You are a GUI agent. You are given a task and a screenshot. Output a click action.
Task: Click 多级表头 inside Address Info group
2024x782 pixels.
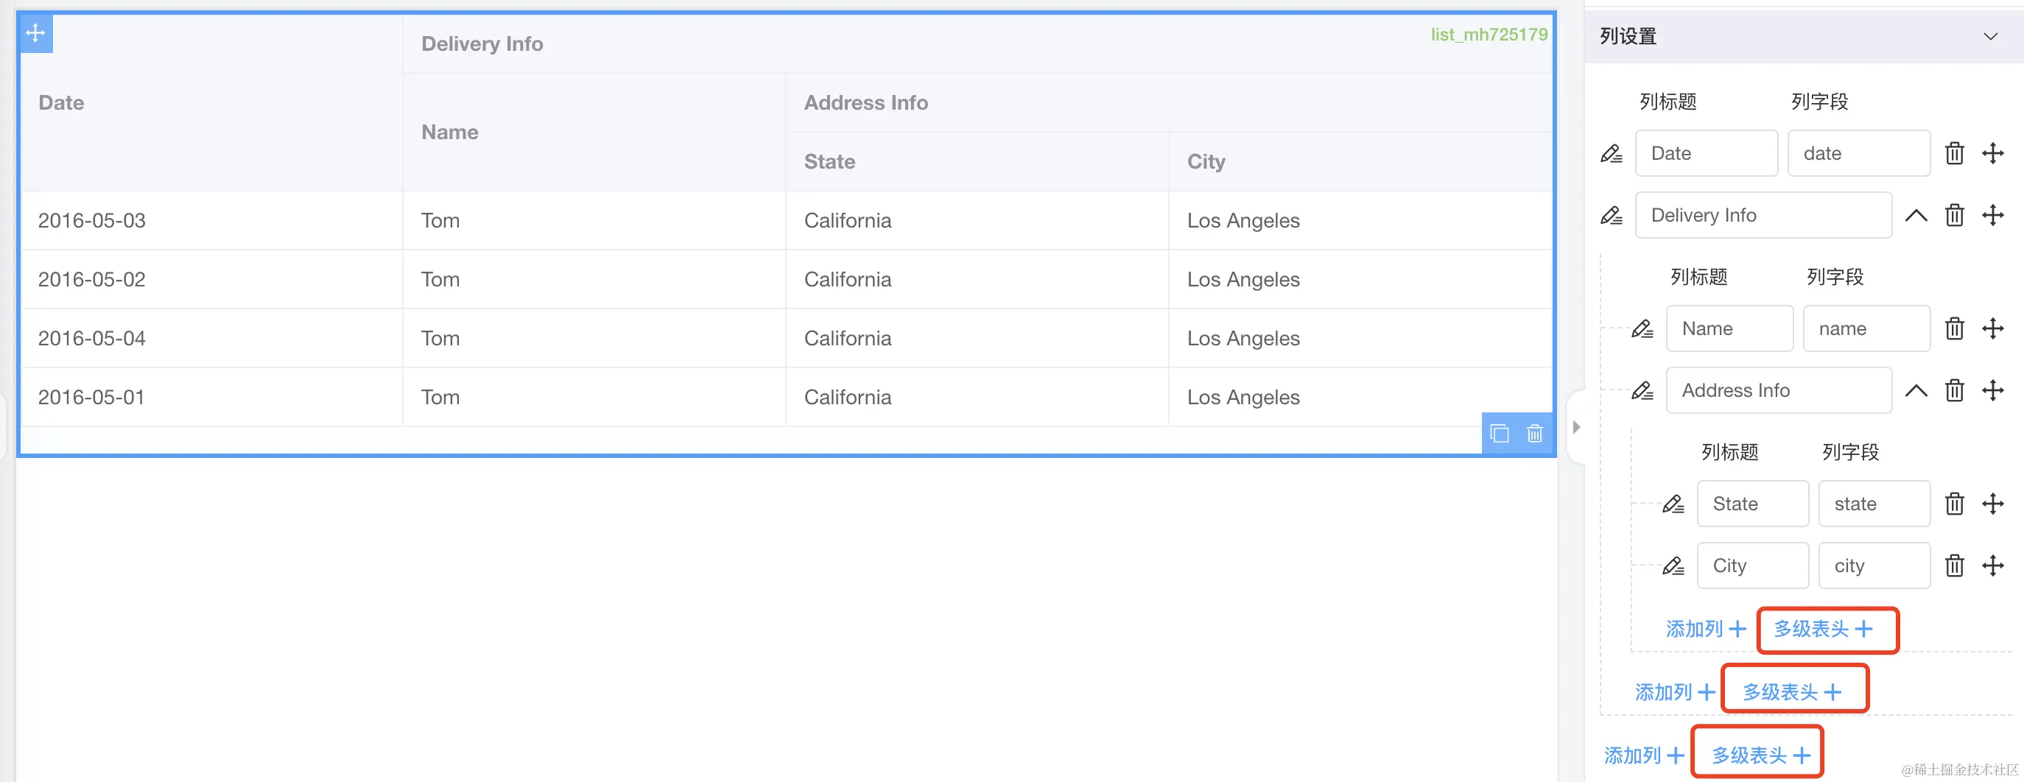tap(1822, 629)
